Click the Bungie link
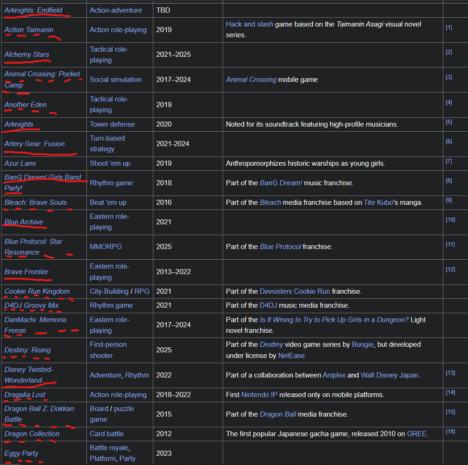Screen dimensions: 468x465 click(x=363, y=344)
